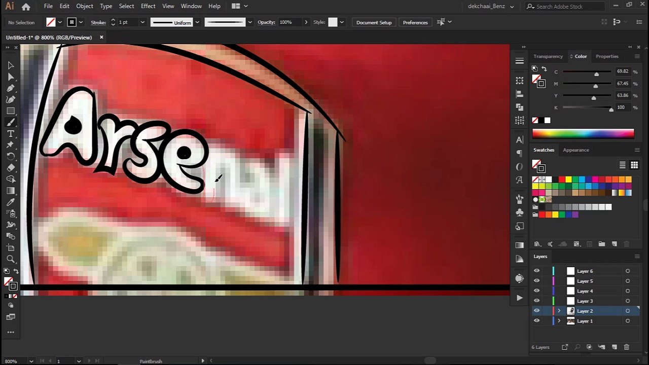This screenshot has height=365, width=649.
Task: Select the Gradient tool
Action: coord(11,191)
